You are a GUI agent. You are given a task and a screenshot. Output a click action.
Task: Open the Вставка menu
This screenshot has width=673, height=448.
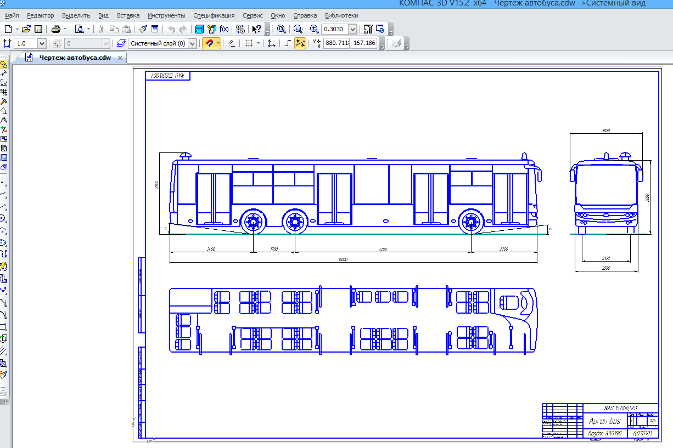click(128, 15)
